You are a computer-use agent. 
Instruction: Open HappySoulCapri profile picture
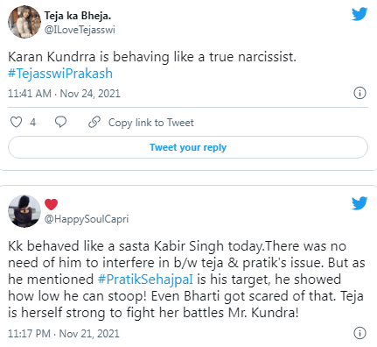pos(24,211)
